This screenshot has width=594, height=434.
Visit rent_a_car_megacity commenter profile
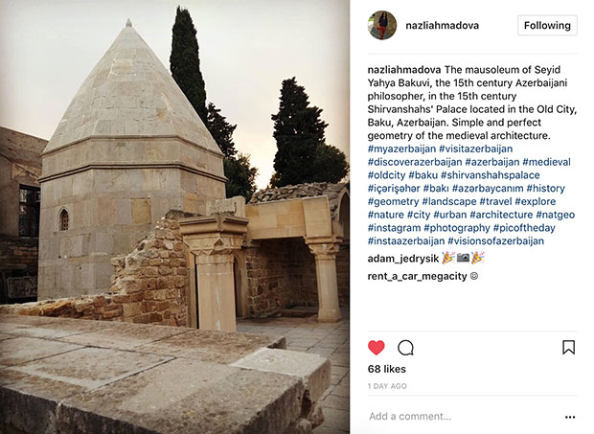(x=417, y=276)
